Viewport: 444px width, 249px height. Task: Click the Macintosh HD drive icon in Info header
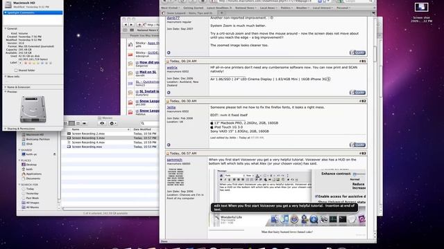click(8, 4)
